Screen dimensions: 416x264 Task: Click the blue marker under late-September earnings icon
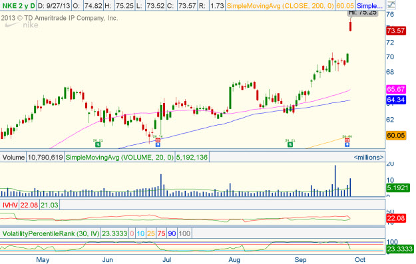pos(347,145)
